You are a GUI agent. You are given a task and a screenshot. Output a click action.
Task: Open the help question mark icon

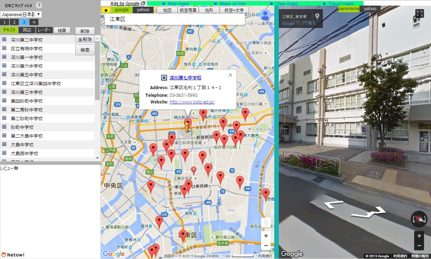click(x=39, y=5)
